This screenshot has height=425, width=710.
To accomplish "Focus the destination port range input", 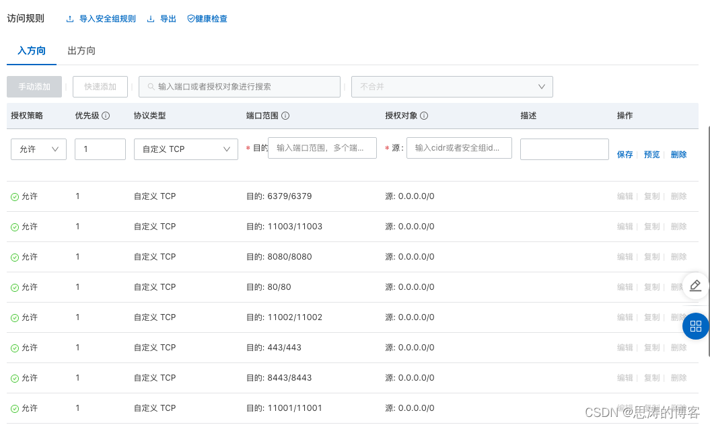I will 322,148.
